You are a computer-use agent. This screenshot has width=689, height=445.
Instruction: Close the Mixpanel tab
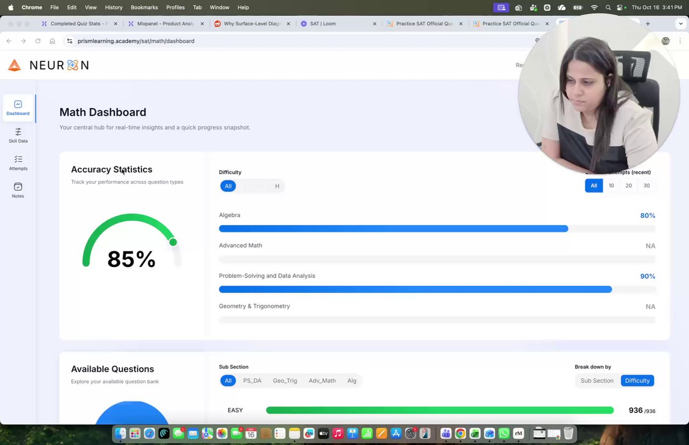[202, 24]
